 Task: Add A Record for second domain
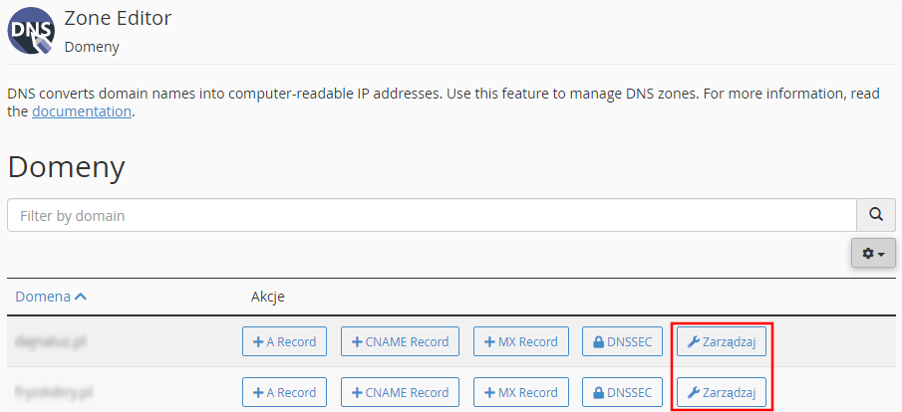284,392
